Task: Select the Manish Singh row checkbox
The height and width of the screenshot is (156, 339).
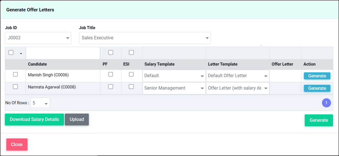Action: [15, 74]
